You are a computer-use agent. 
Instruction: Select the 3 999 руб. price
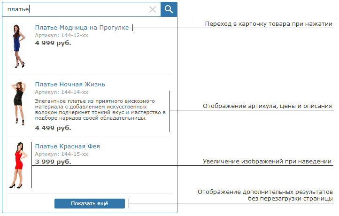click(x=53, y=162)
